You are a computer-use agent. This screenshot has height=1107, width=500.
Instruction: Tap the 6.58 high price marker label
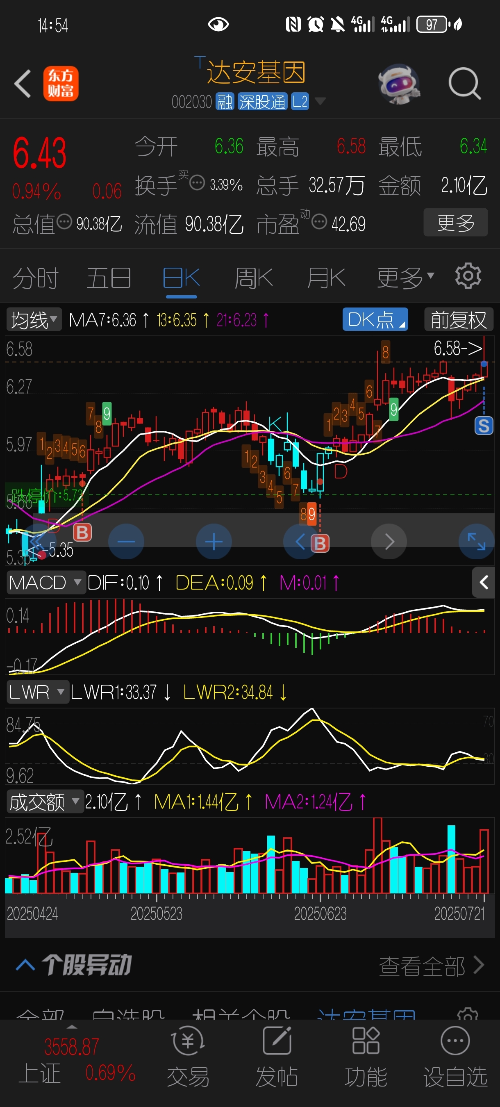click(458, 348)
